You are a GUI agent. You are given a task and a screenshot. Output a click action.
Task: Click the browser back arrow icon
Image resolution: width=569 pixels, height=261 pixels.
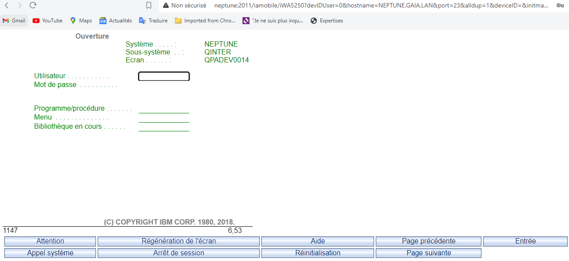(x=7, y=5)
